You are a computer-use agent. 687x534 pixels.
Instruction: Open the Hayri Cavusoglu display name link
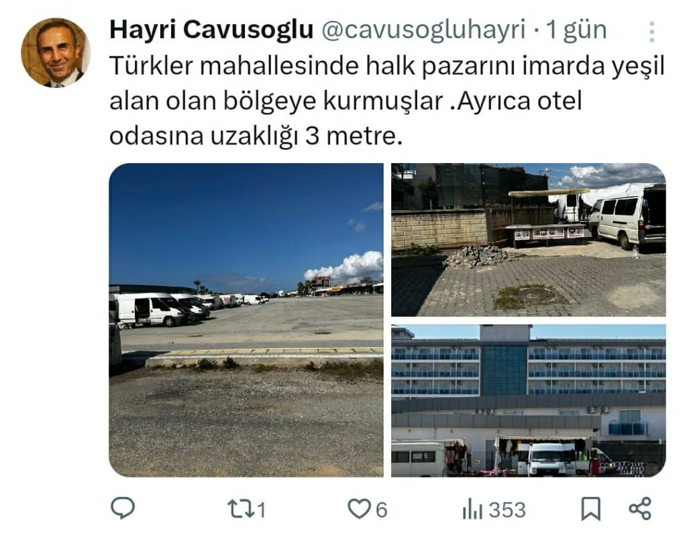pos(211,30)
